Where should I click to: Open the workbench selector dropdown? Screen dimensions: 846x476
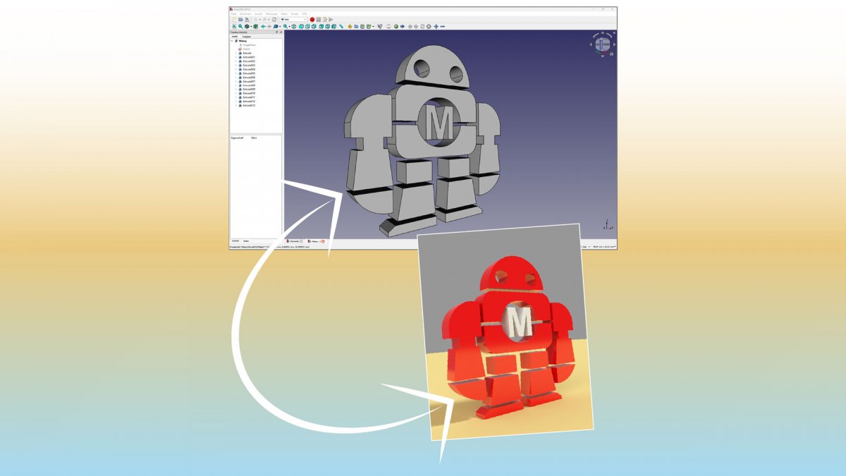tap(293, 19)
